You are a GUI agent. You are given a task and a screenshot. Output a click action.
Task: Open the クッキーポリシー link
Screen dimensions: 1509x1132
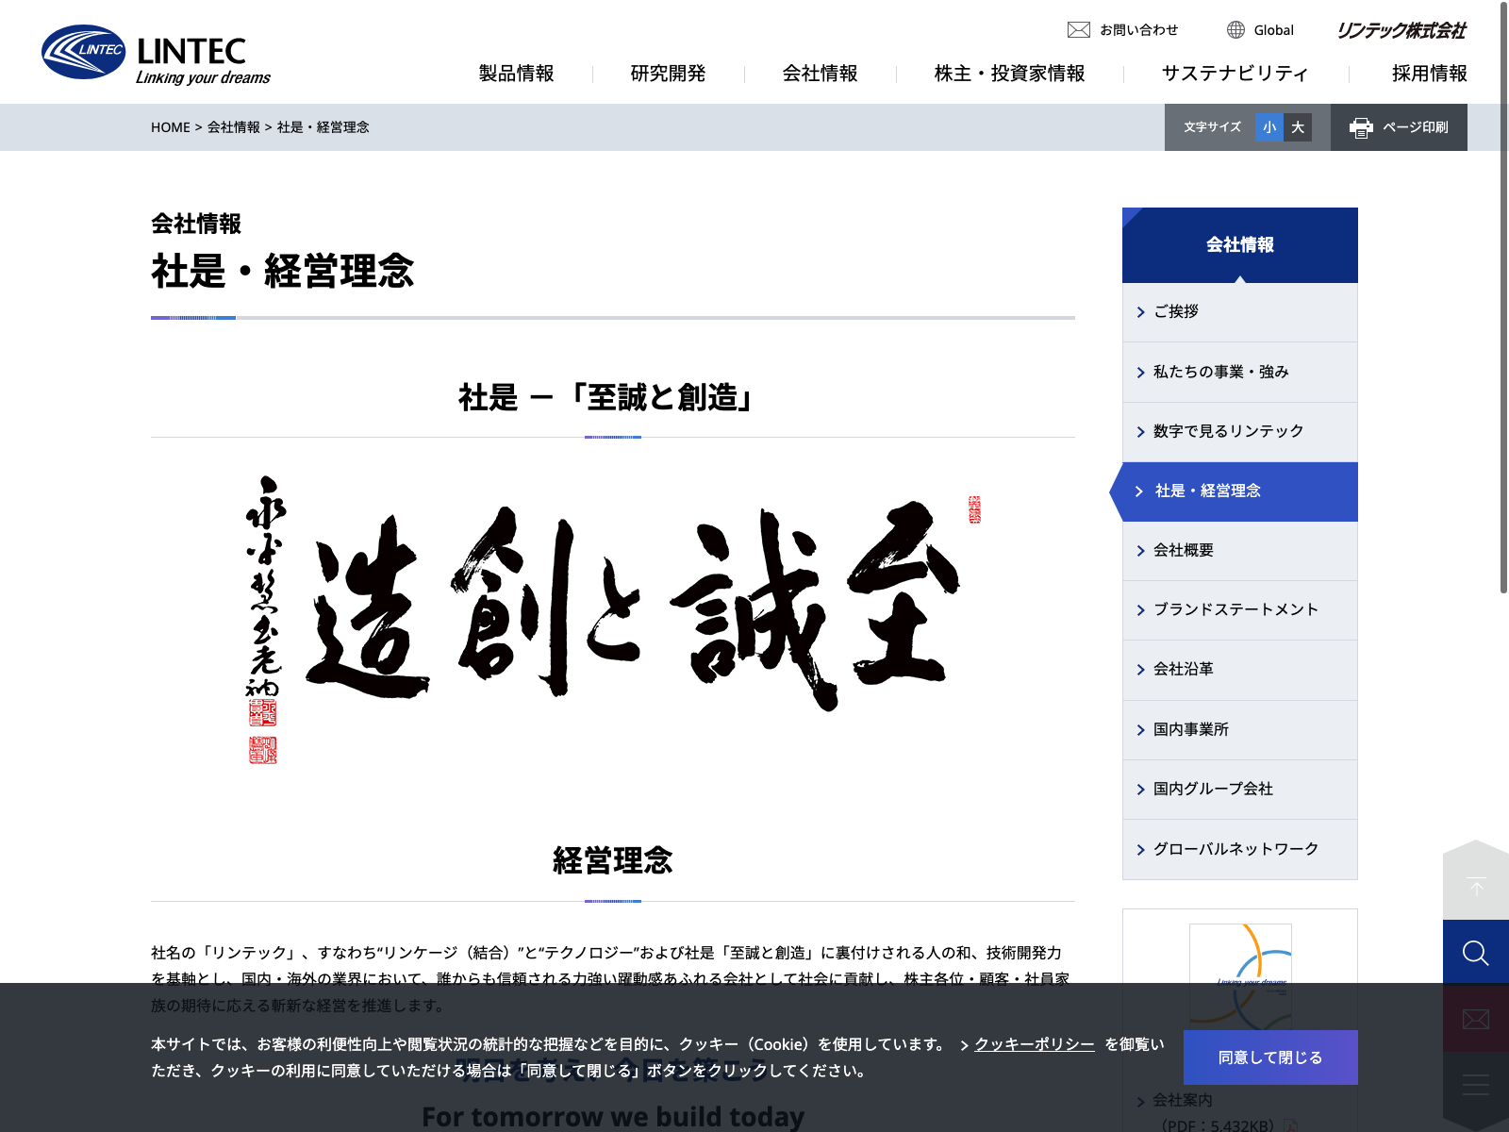point(1034,1044)
